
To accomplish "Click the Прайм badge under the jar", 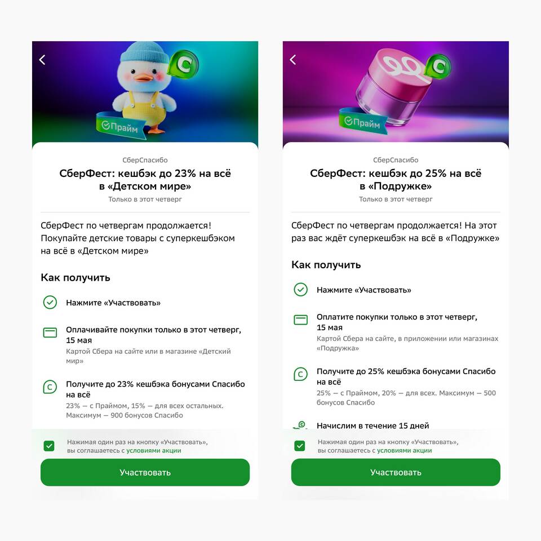I will 363,122.
